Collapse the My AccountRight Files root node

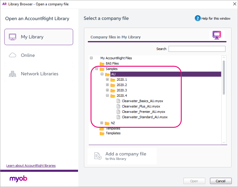click(91, 58)
